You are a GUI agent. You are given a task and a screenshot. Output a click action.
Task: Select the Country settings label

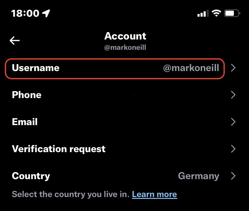pyautogui.click(x=31, y=176)
